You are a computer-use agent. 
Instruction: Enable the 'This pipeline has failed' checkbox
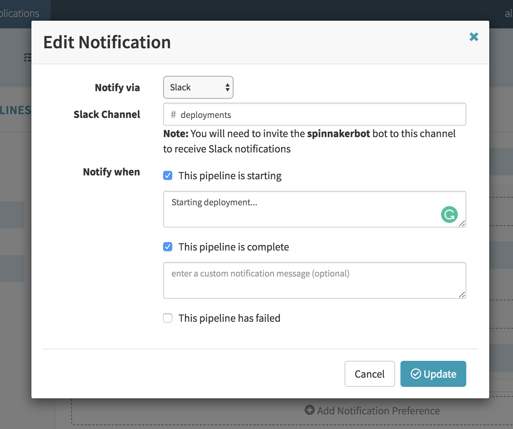click(x=168, y=318)
